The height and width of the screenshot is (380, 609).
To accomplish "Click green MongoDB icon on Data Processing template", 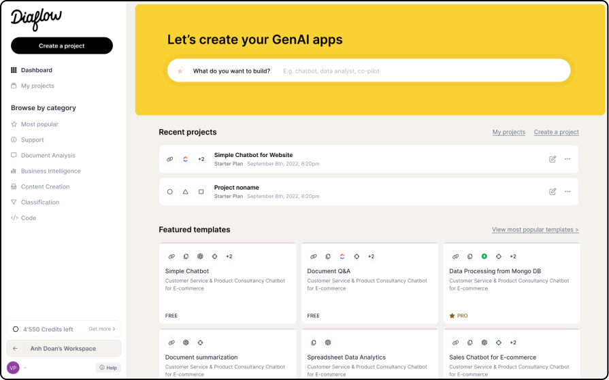I will (484, 256).
